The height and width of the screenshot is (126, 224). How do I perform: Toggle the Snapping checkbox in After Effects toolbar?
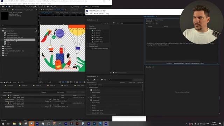(x=72, y=7)
